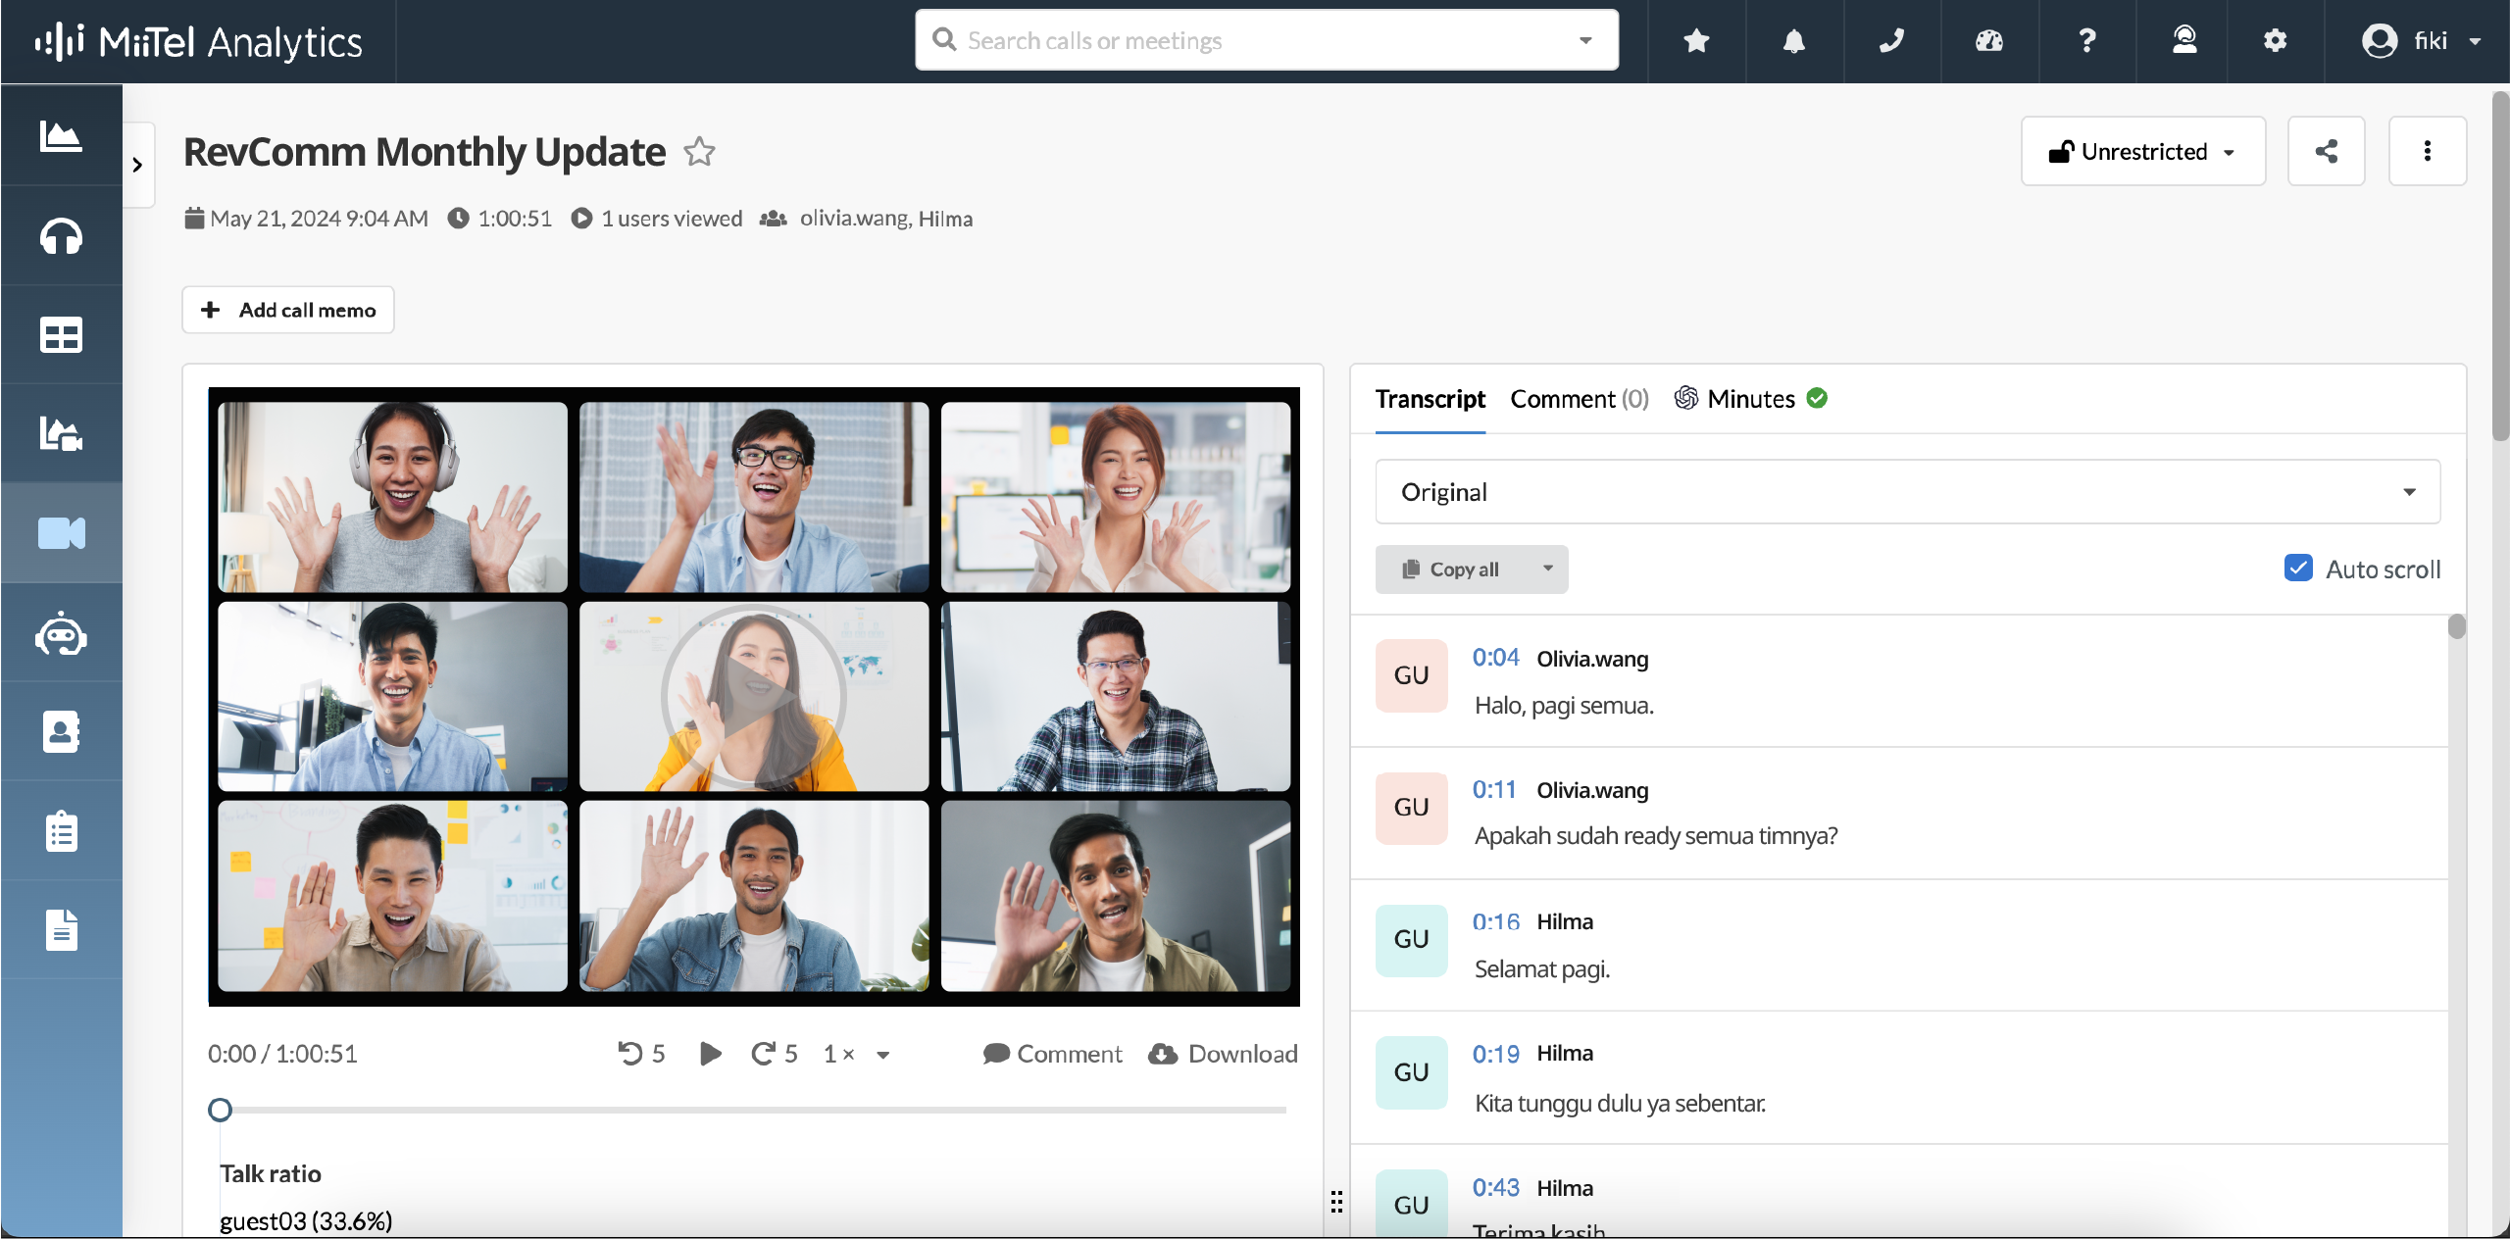Open the robot AI sidebar icon
2510x1239 pixels.
[61, 635]
